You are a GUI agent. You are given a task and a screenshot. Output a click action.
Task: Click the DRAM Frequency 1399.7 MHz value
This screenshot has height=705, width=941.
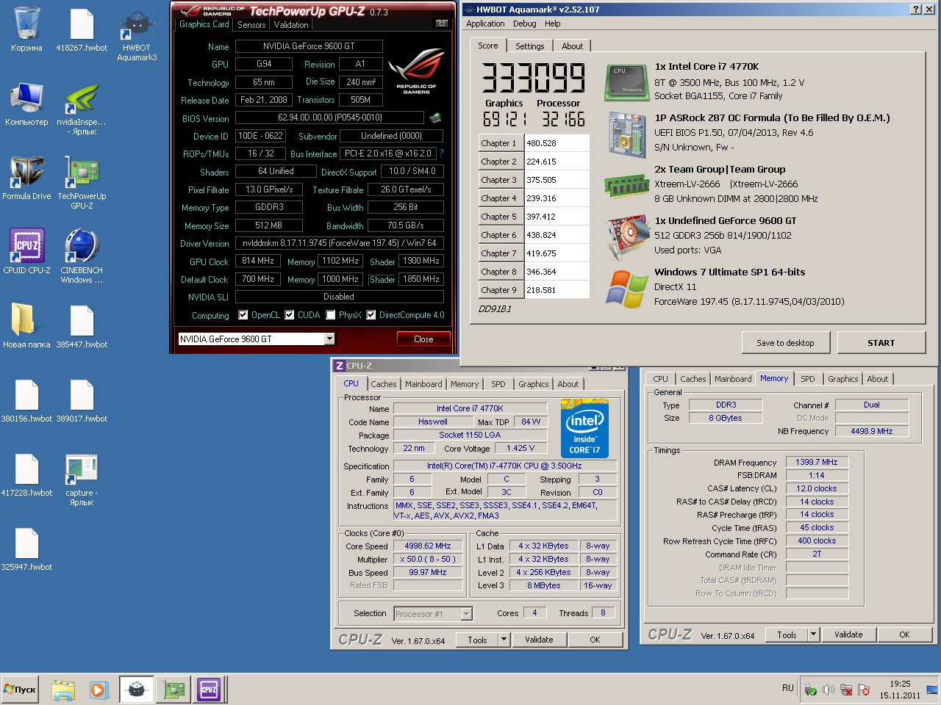tap(817, 462)
